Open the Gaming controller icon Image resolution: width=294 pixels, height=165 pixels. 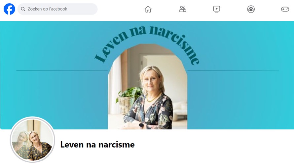click(285, 9)
